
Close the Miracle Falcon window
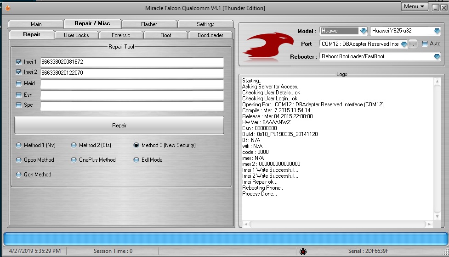click(444, 8)
